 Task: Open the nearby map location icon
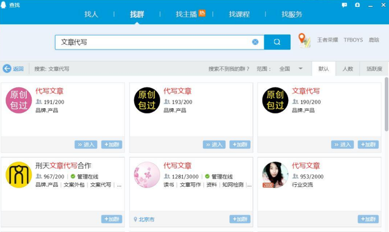coord(305,41)
